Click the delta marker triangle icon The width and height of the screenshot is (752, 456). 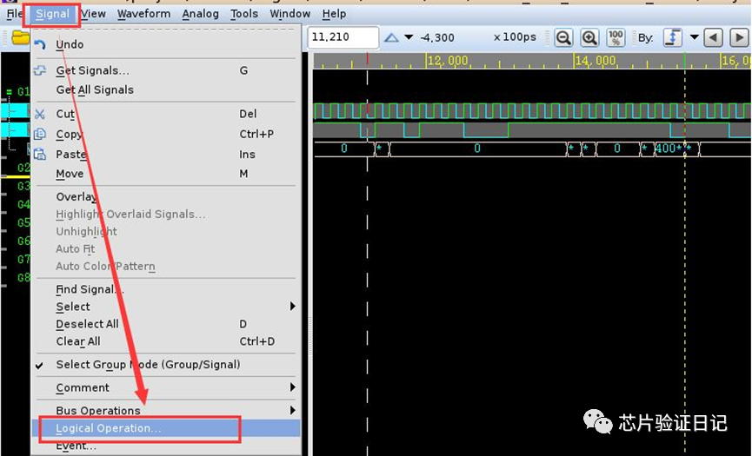click(391, 37)
